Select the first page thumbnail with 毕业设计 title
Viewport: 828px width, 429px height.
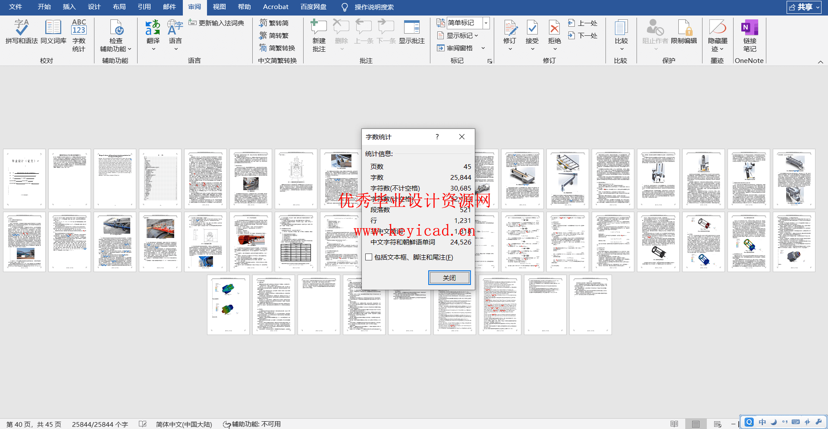[25, 179]
